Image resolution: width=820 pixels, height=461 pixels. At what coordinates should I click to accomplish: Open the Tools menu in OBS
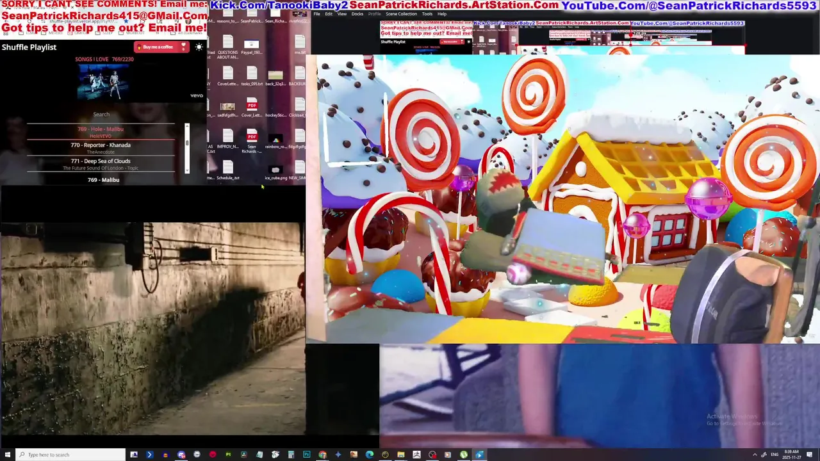427,13
